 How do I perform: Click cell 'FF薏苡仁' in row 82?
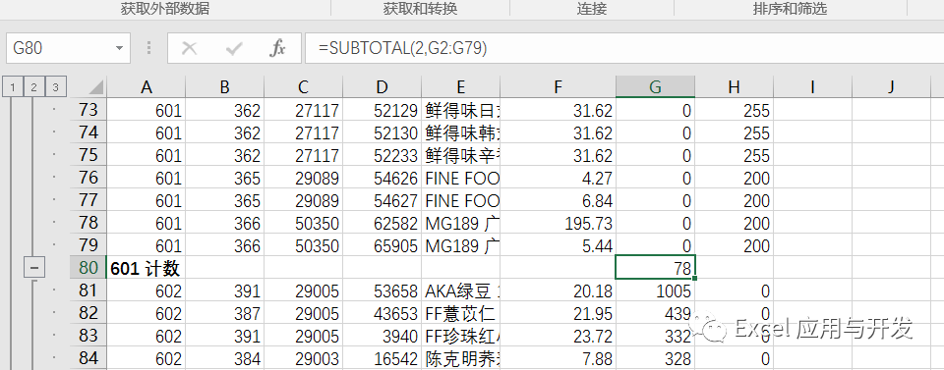coord(460,313)
